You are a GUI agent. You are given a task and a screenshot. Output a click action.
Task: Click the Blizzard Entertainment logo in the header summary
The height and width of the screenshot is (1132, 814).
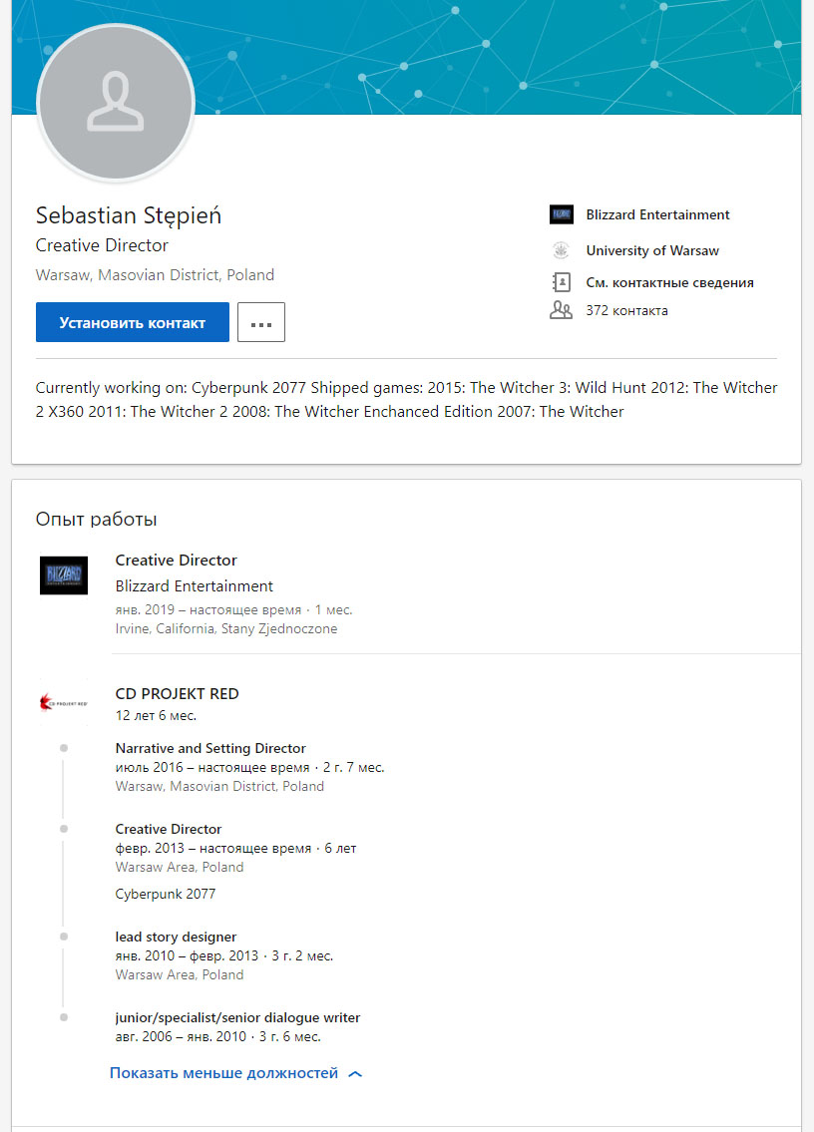[562, 214]
